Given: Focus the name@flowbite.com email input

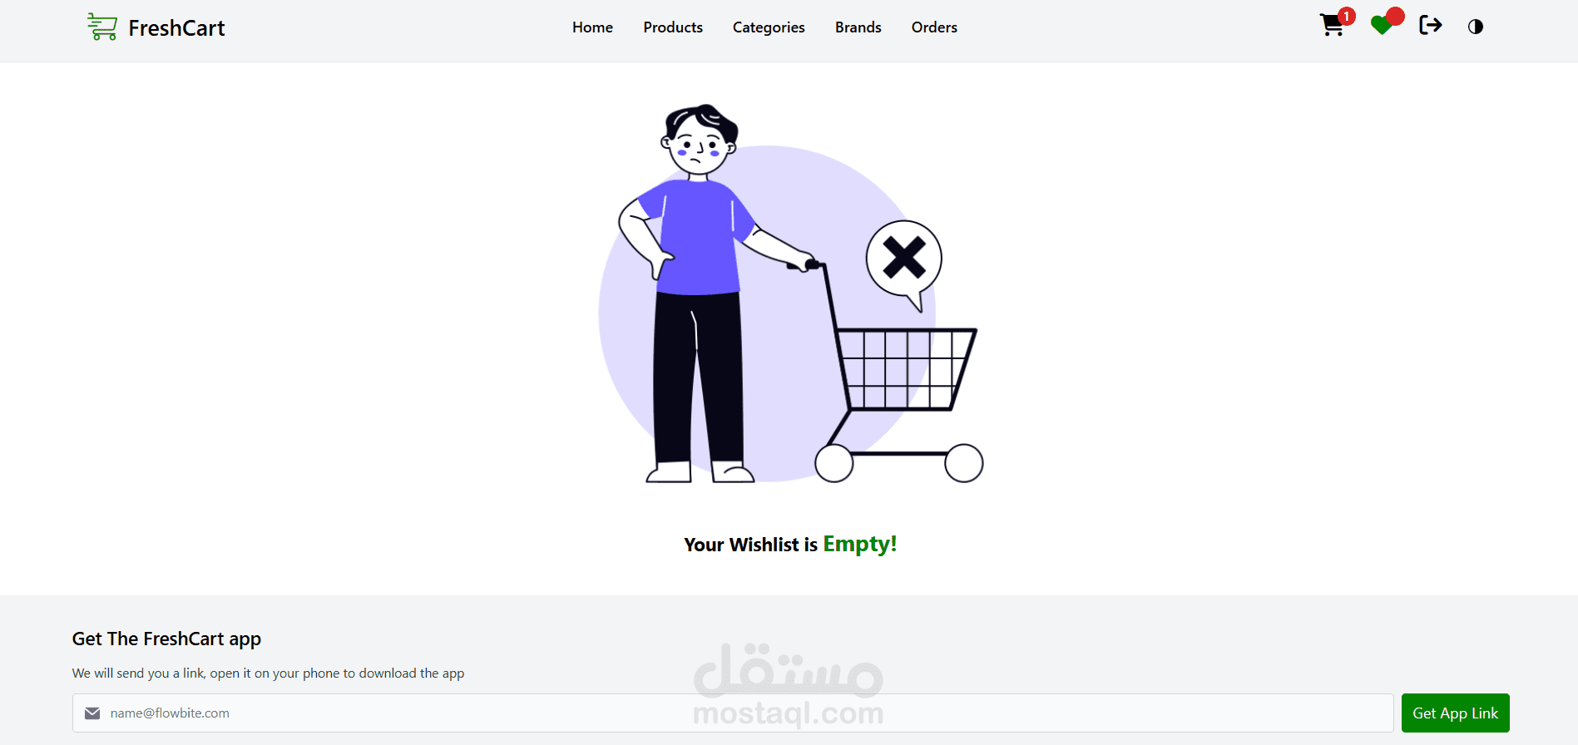Looking at the screenshot, I should pos(733,713).
